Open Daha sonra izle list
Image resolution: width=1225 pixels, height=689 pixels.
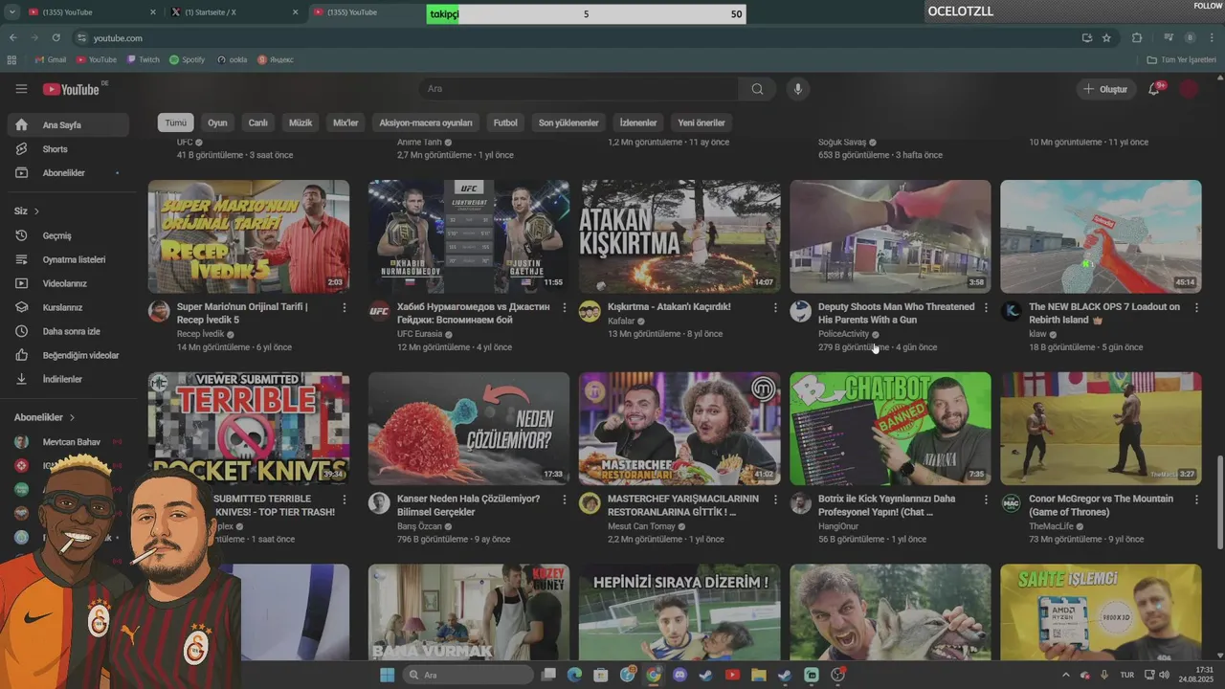(68, 331)
